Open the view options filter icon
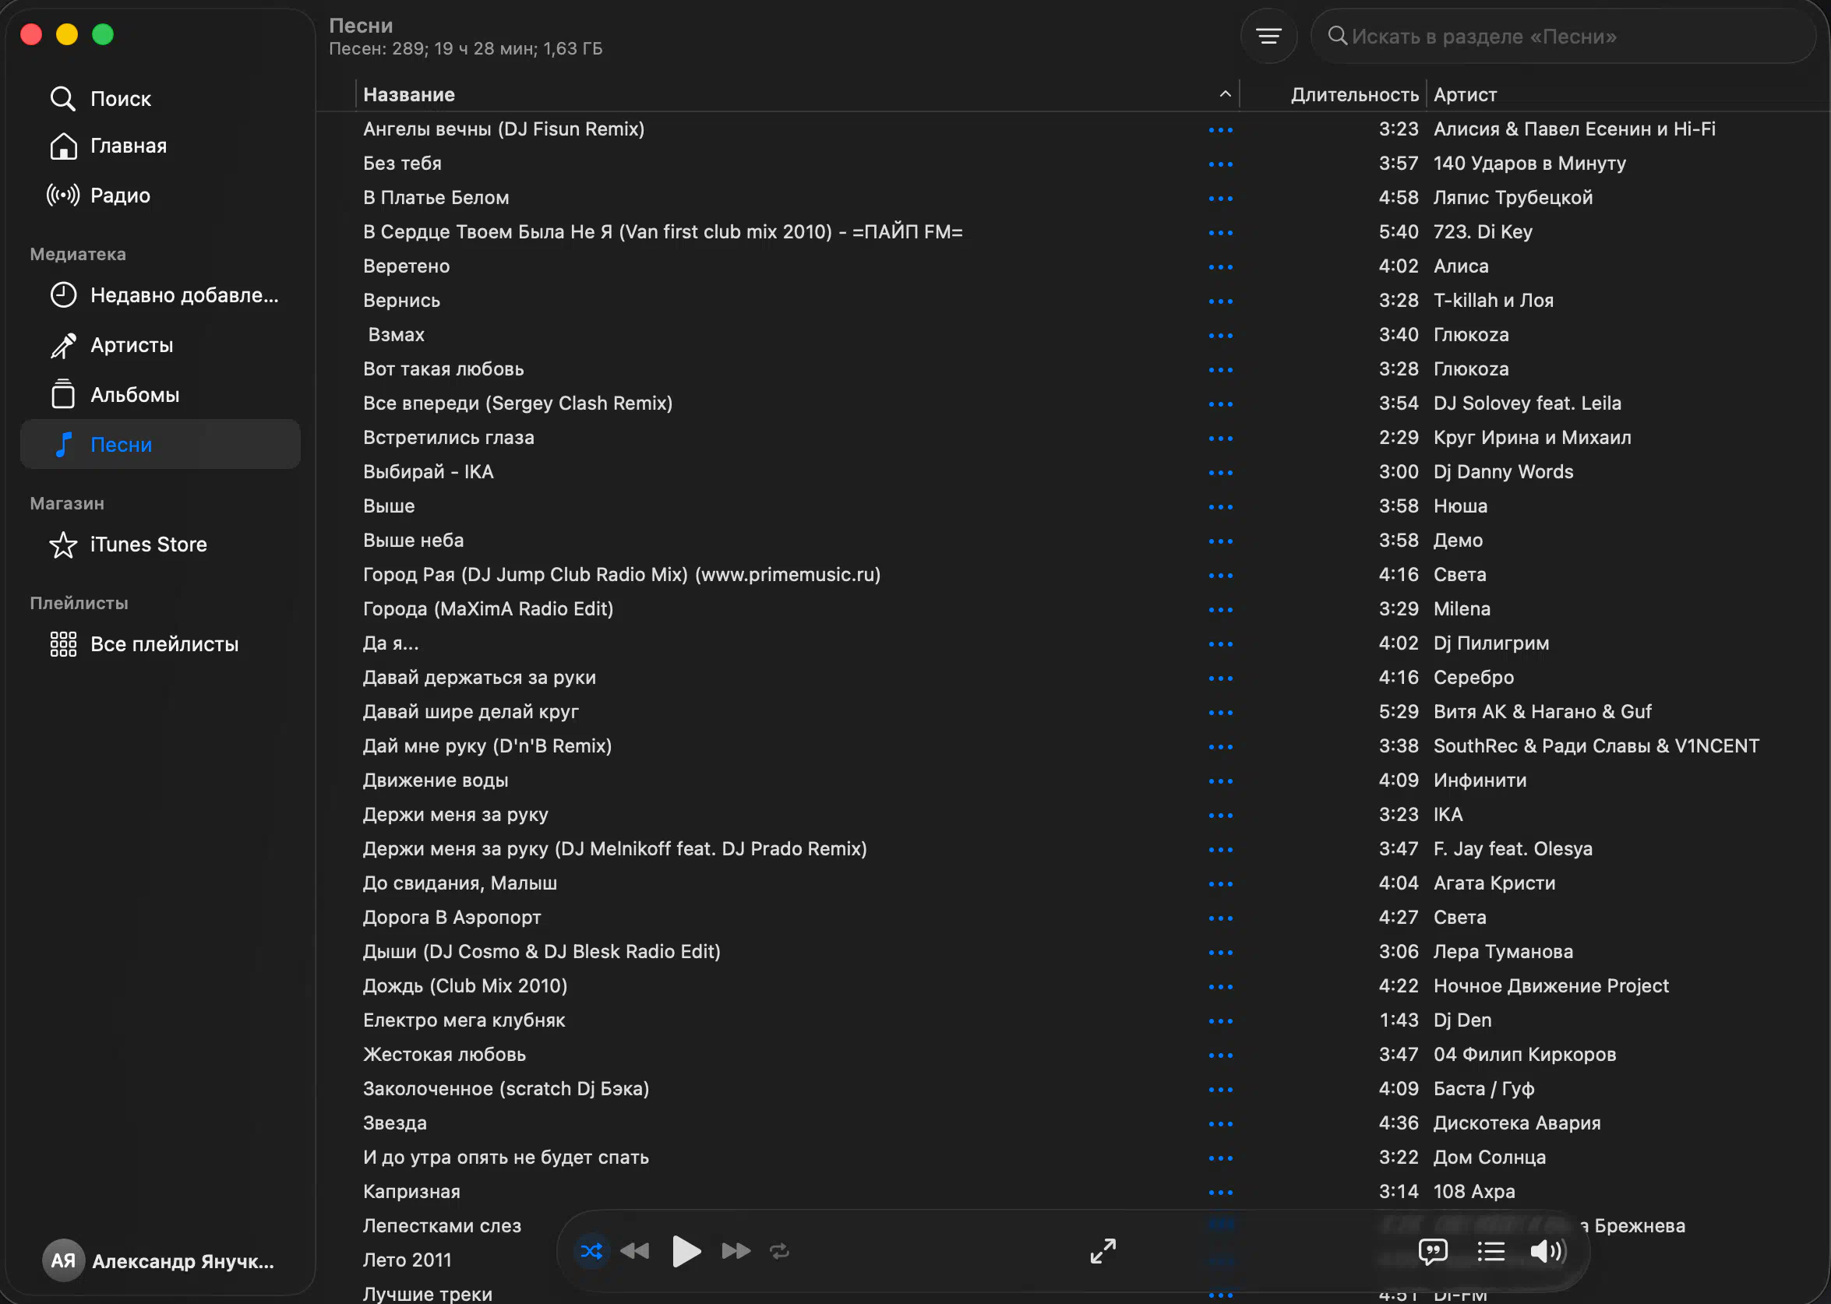 point(1268,36)
